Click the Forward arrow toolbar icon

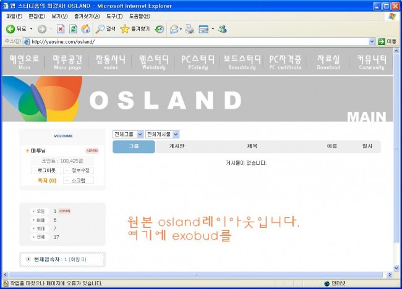point(42,29)
